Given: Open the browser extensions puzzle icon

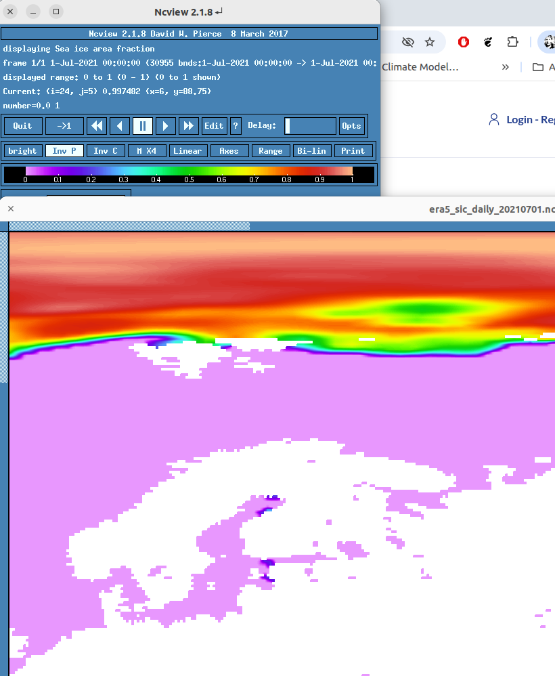Looking at the screenshot, I should click(513, 42).
